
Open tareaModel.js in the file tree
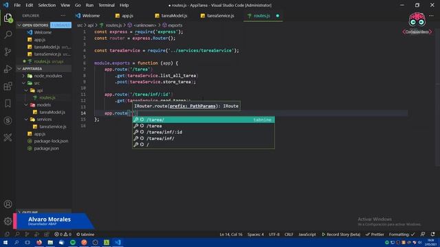pos(52,112)
